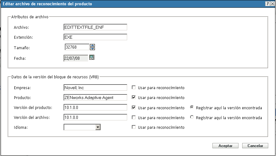Viewport: 276px width, 156px height.
Task: Click the Producto name field
Action: [x=95, y=97]
